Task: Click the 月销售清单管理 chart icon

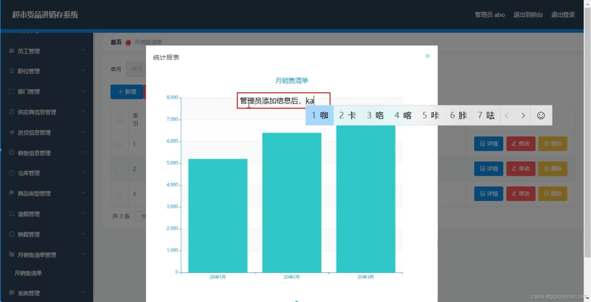Action: pyautogui.click(x=11, y=254)
